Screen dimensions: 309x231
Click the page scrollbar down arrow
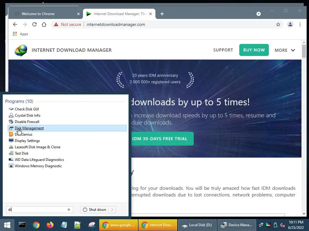[304, 214]
